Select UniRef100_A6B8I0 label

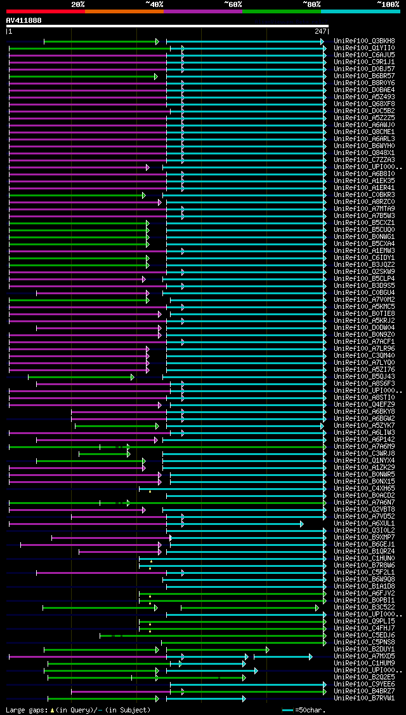pyautogui.click(x=364, y=174)
